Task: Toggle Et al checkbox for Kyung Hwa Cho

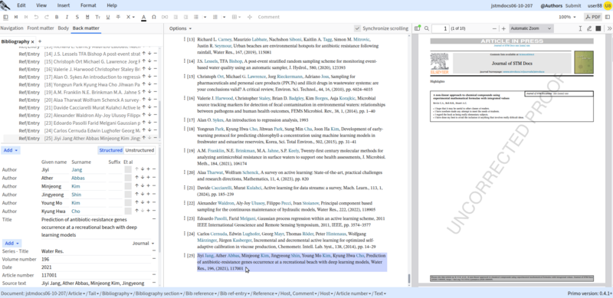Action: pos(128,211)
